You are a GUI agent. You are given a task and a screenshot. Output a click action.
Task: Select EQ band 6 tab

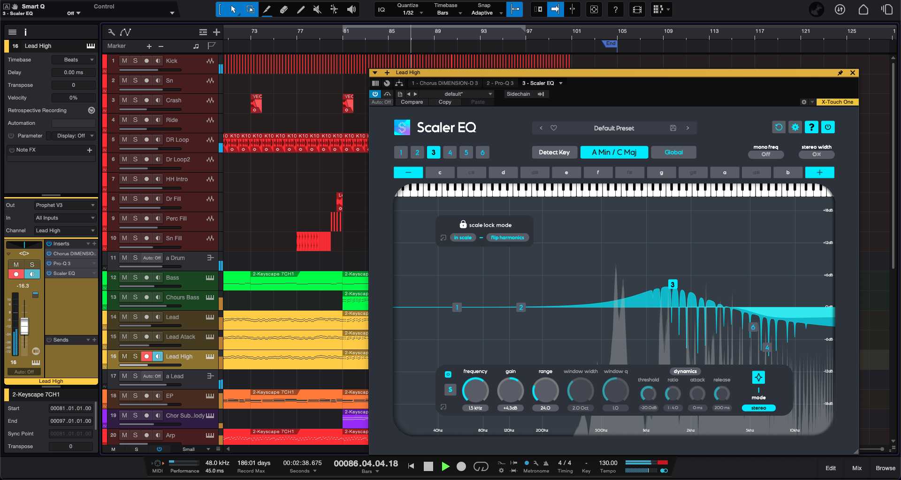pyautogui.click(x=482, y=152)
